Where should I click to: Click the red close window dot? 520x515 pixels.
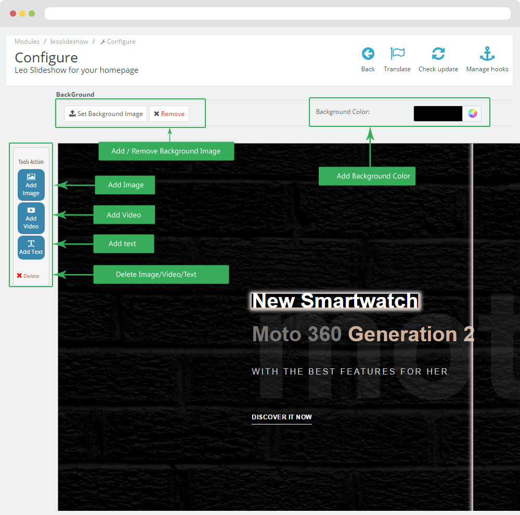point(13,14)
